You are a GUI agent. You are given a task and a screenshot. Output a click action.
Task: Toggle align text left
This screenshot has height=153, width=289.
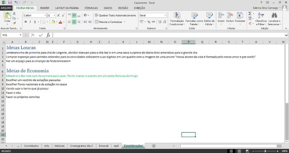[x=69, y=22]
